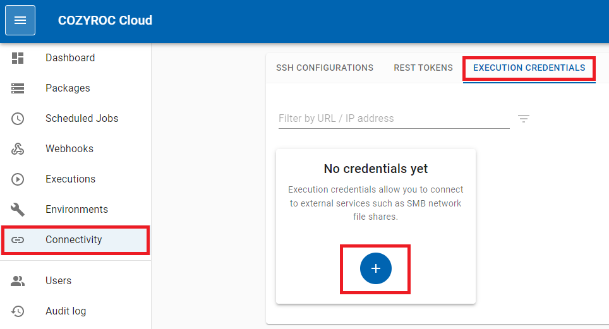The width and height of the screenshot is (609, 329).
Task: Add new credential with plus button
Action: click(376, 268)
